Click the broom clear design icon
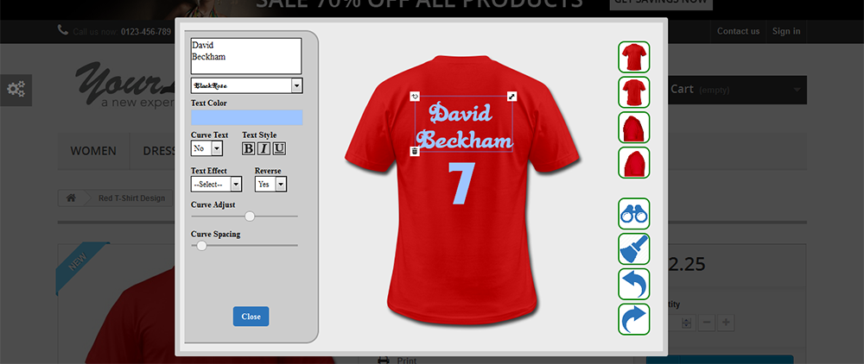 click(633, 248)
